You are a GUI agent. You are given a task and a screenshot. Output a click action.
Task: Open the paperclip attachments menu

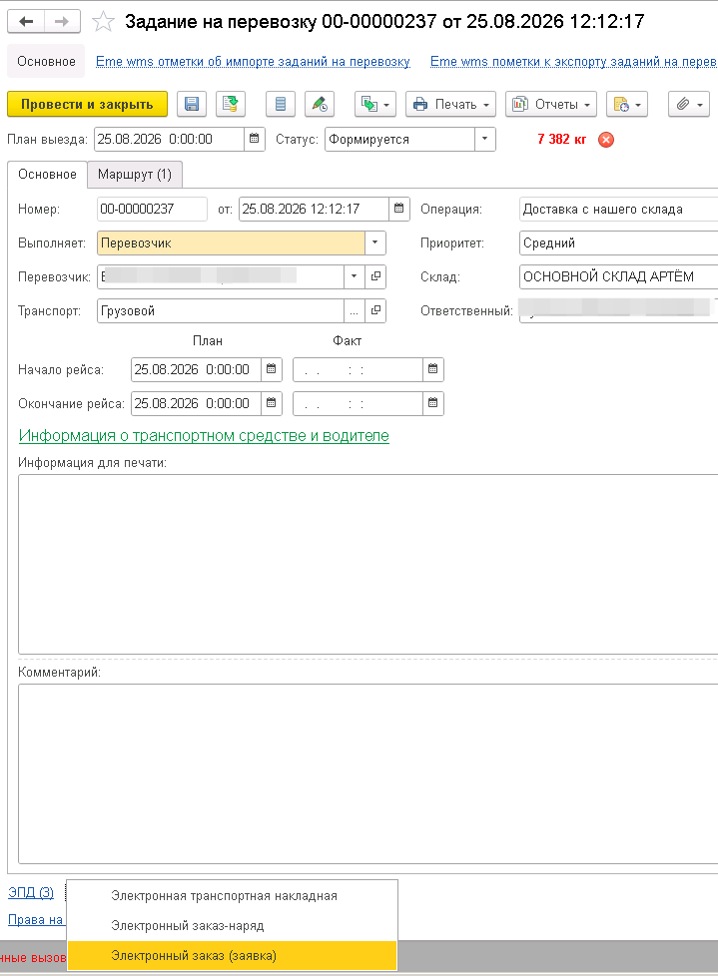(689, 104)
